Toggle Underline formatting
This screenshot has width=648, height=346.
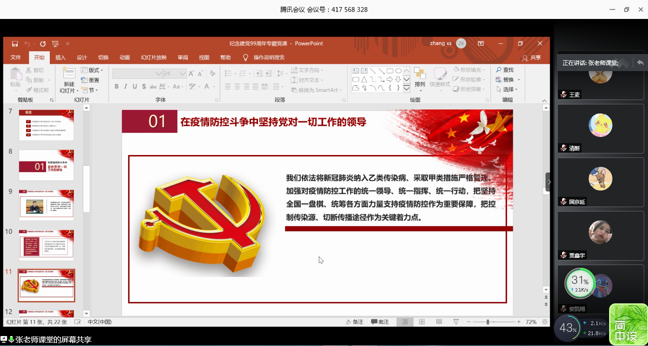click(x=135, y=86)
